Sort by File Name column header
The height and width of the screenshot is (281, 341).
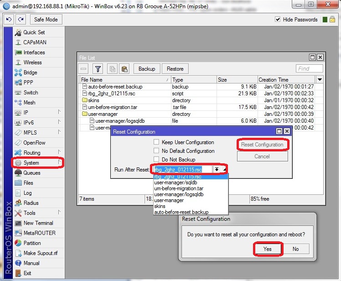(x=125, y=80)
